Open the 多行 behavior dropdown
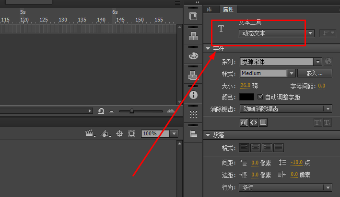The width and height of the screenshot is (340, 197). coord(285,187)
